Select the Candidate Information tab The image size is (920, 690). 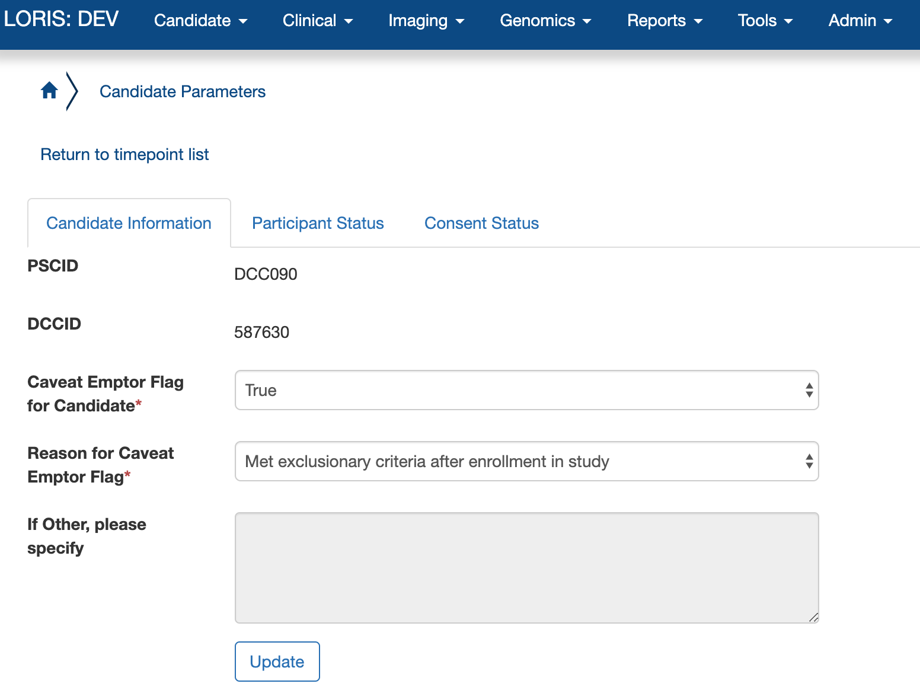[x=128, y=223]
